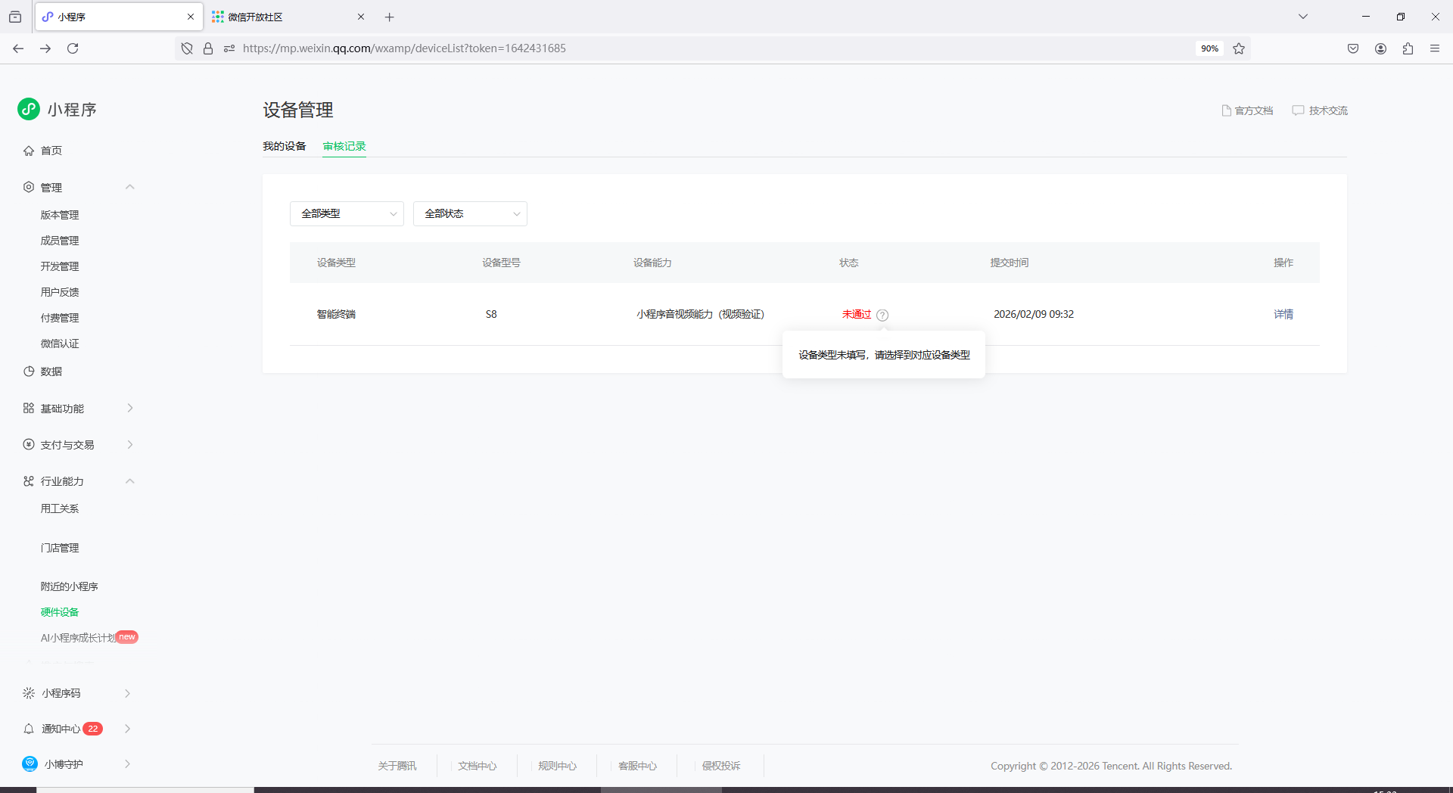Expand the 支付与交易 sidebar section
The image size is (1453, 793).
pos(130,444)
